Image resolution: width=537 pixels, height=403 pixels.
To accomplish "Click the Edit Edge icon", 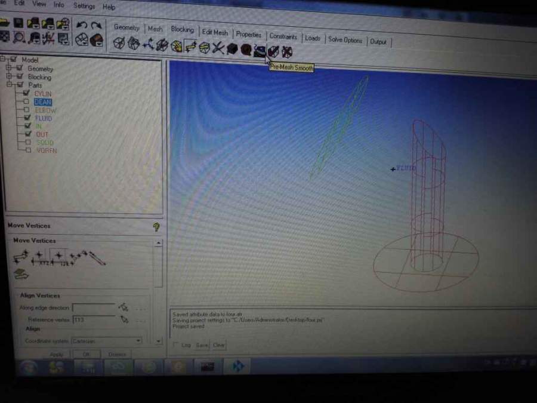I will [x=218, y=48].
